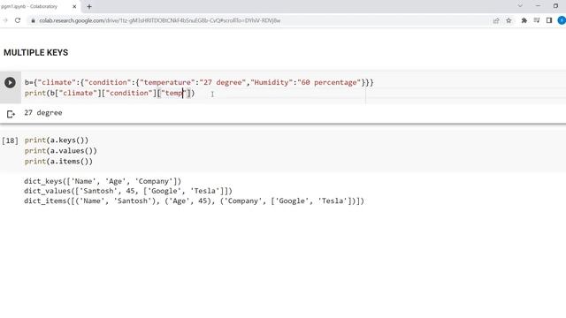Click the print(b["climate"] code line
The width and height of the screenshot is (566, 318).
click(110, 93)
